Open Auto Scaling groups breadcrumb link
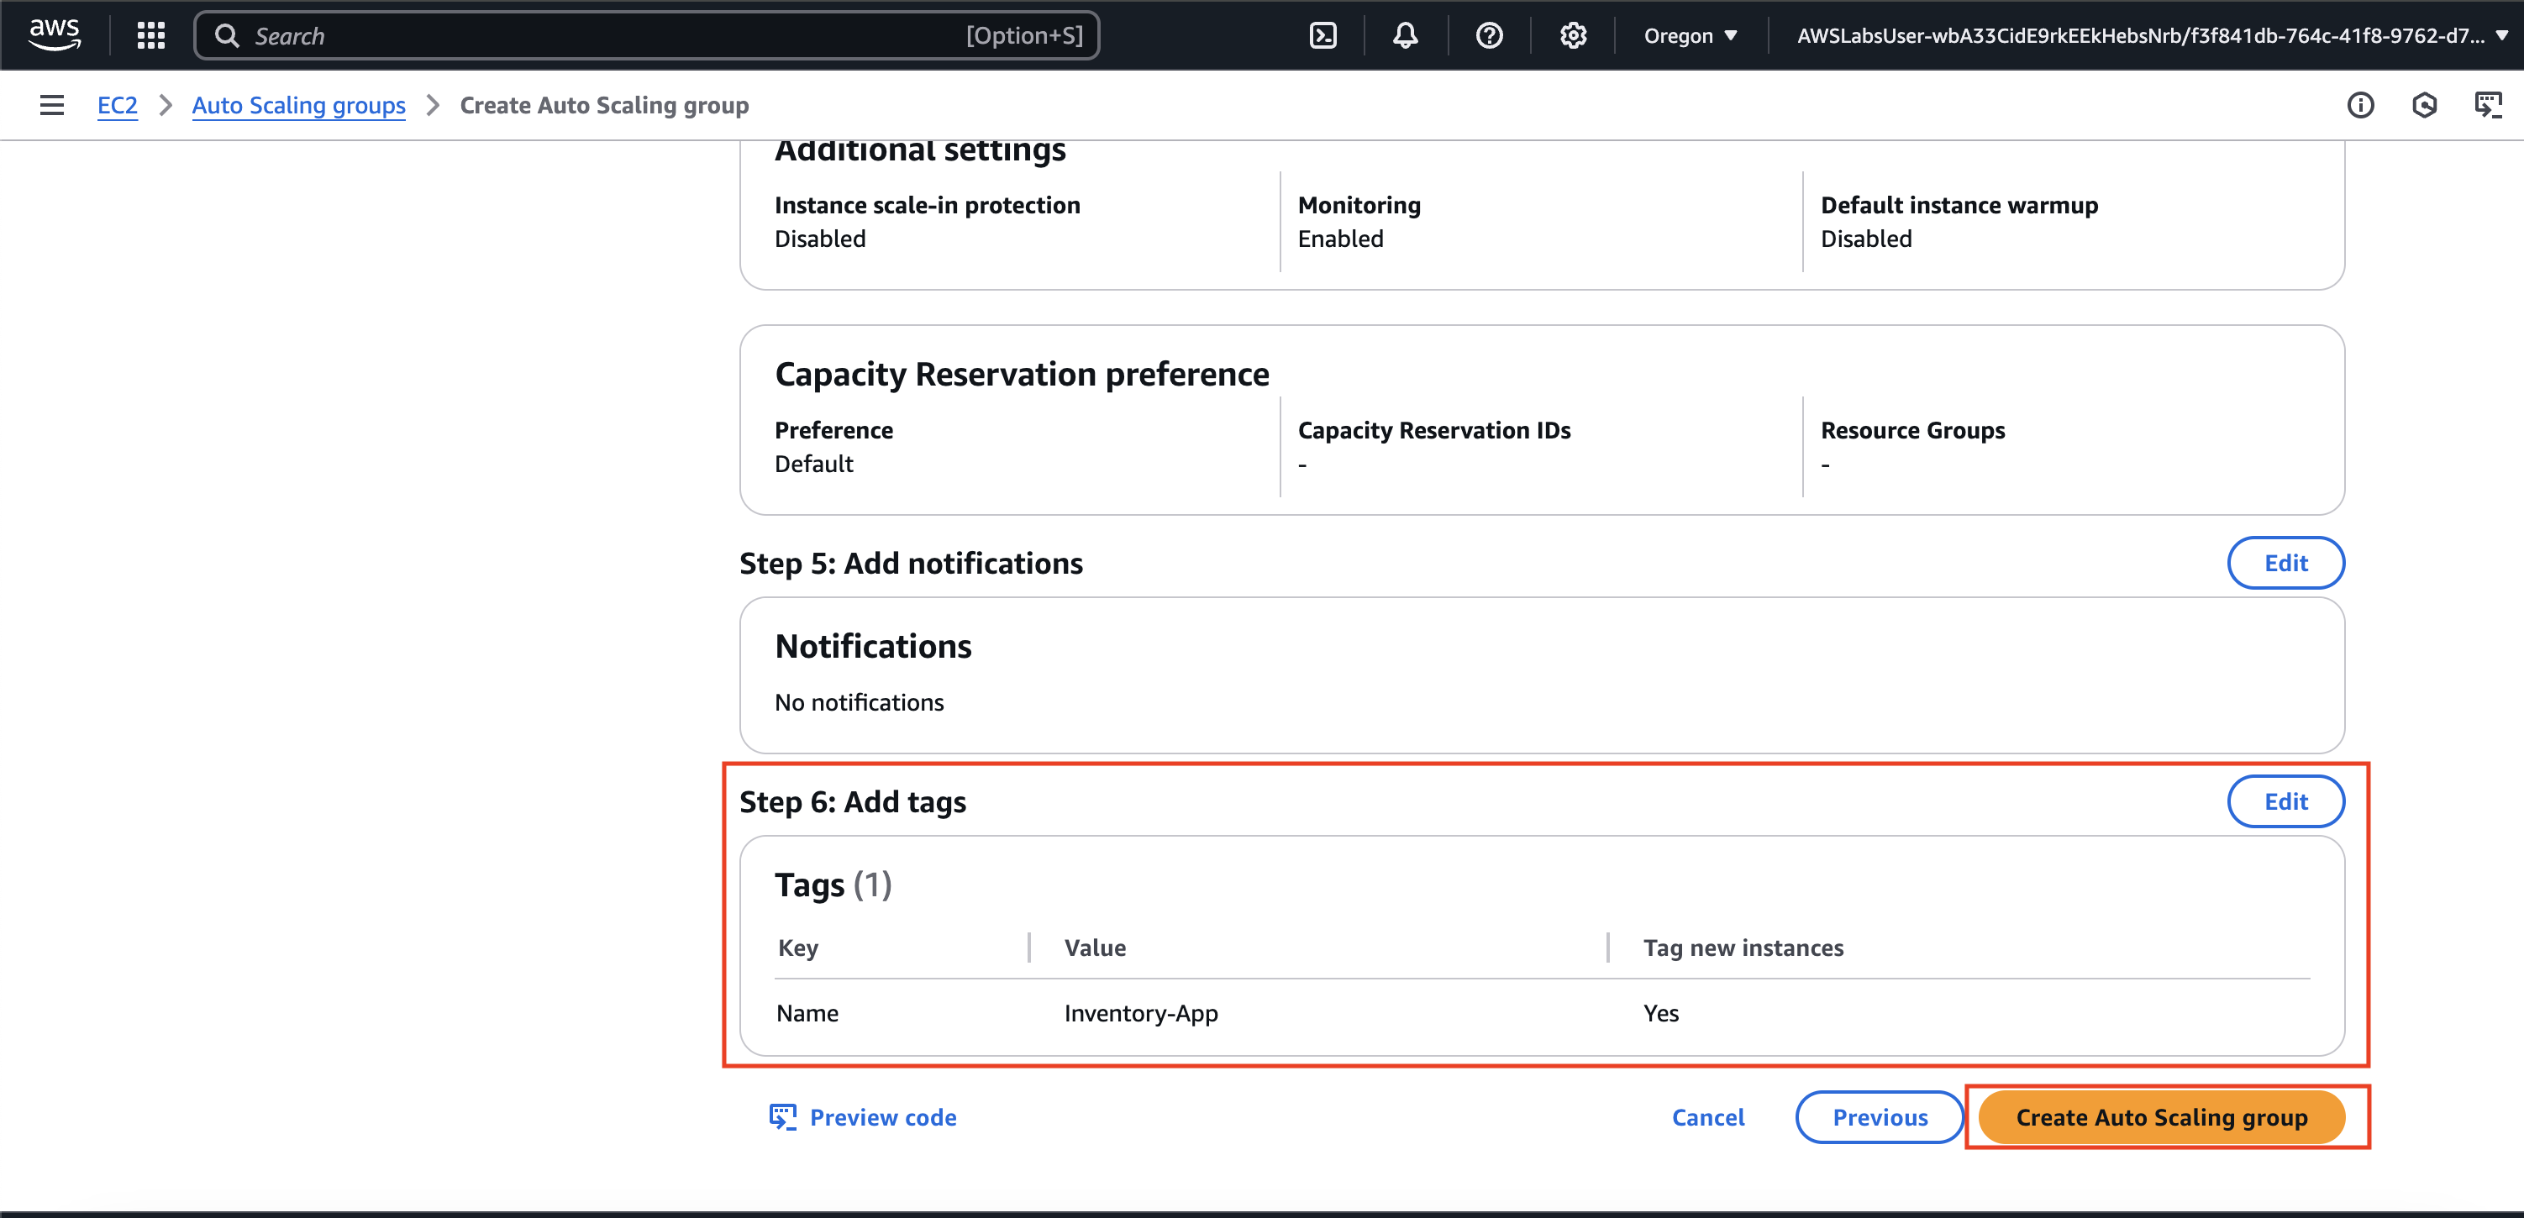The width and height of the screenshot is (2524, 1218). coord(298,105)
